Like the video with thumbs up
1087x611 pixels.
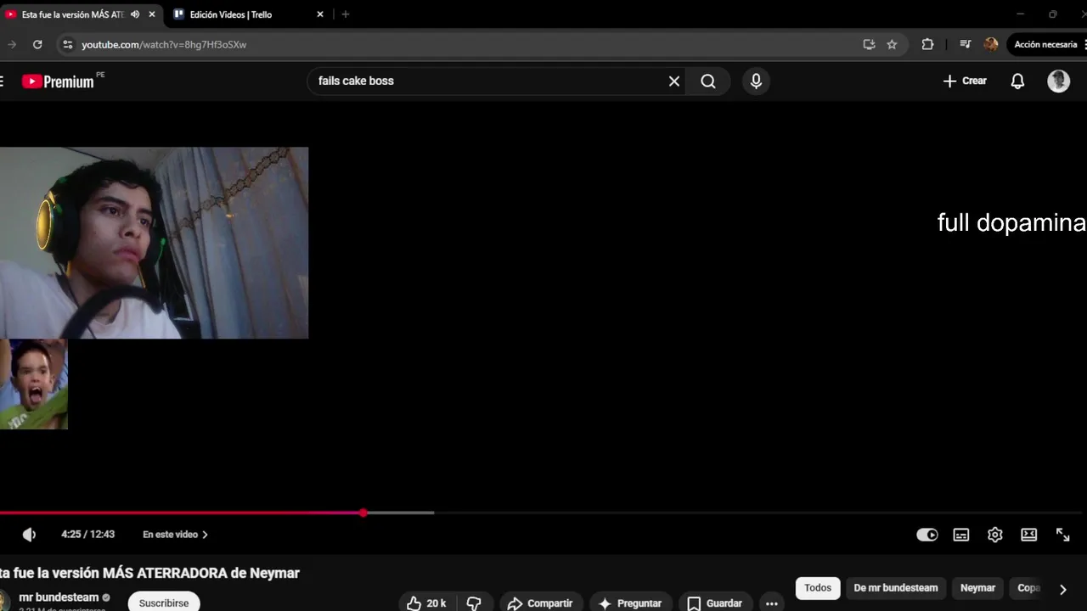(426, 603)
